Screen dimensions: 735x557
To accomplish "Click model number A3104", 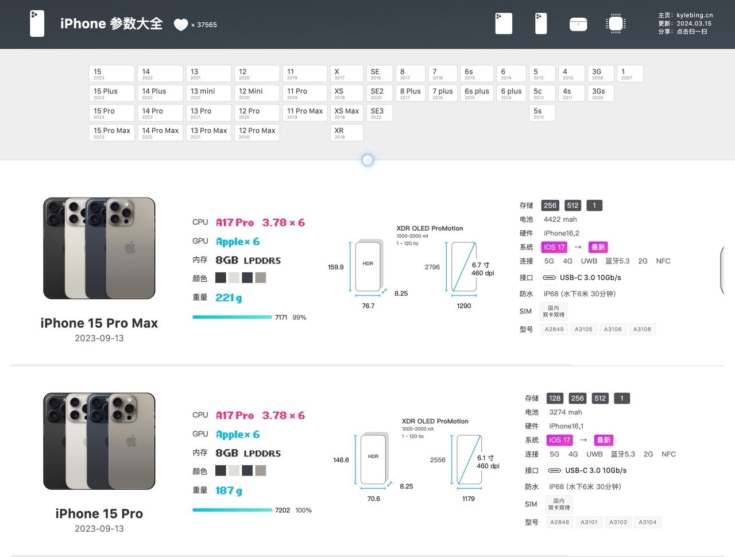I will point(647,522).
